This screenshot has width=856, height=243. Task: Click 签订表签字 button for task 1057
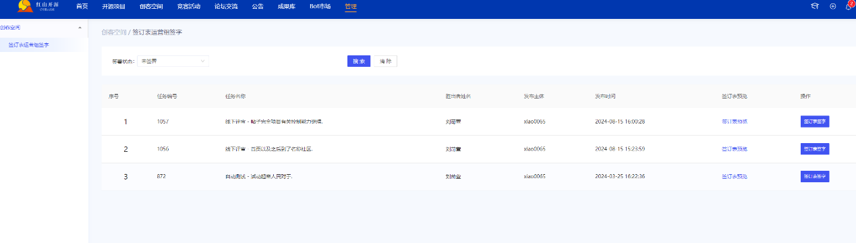pyautogui.click(x=815, y=122)
